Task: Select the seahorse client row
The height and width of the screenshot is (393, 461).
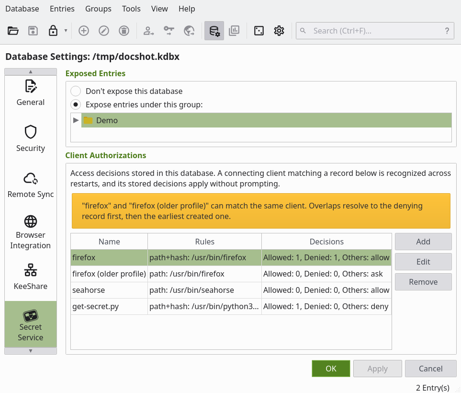Action: pyautogui.click(x=231, y=290)
